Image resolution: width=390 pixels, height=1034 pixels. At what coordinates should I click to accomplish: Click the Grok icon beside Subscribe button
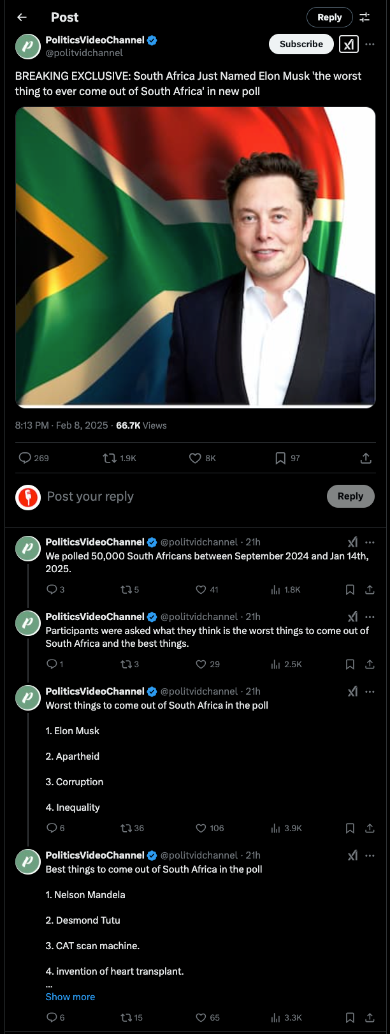point(349,44)
